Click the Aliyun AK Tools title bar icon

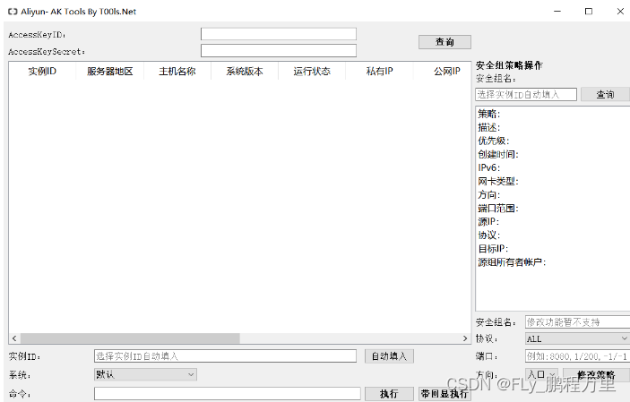(13, 12)
